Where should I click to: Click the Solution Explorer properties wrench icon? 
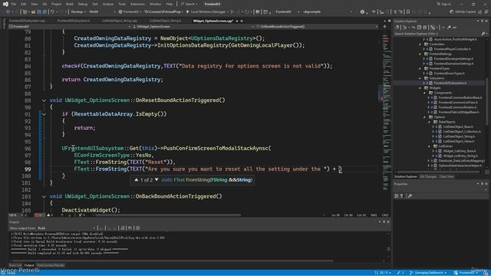coord(449,28)
